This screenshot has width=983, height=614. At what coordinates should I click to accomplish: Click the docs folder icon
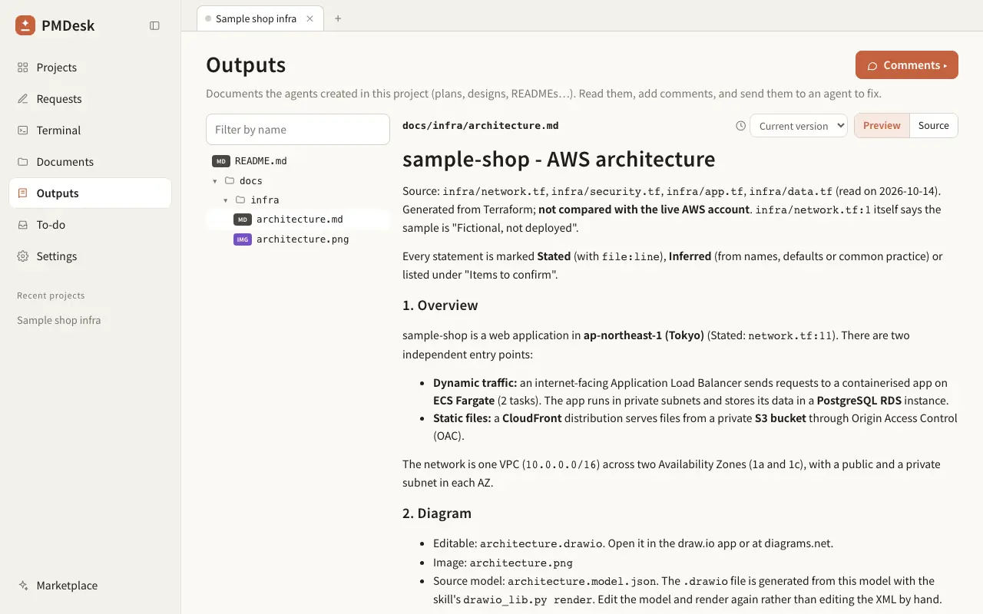pyautogui.click(x=230, y=181)
